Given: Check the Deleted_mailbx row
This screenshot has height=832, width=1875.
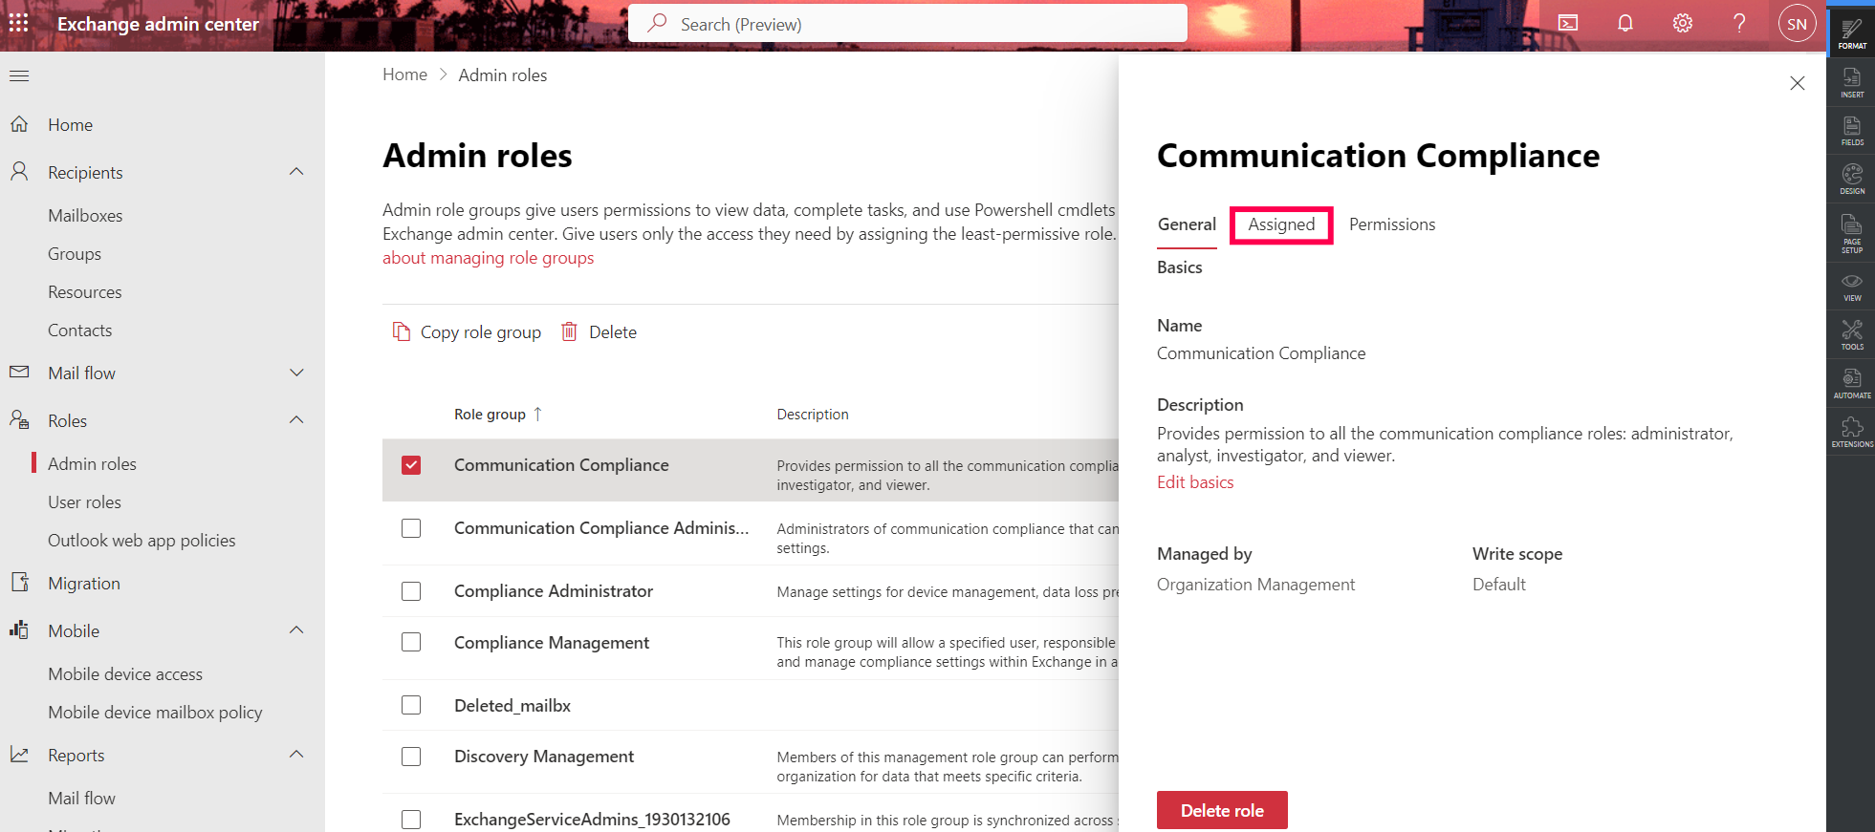Looking at the screenshot, I should 411,705.
